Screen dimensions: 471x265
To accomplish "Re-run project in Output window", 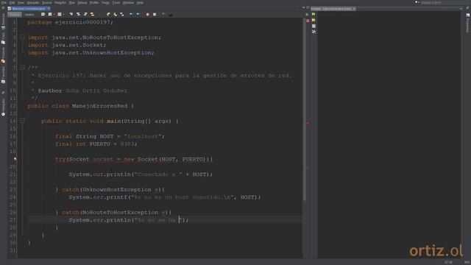I will point(314,14).
